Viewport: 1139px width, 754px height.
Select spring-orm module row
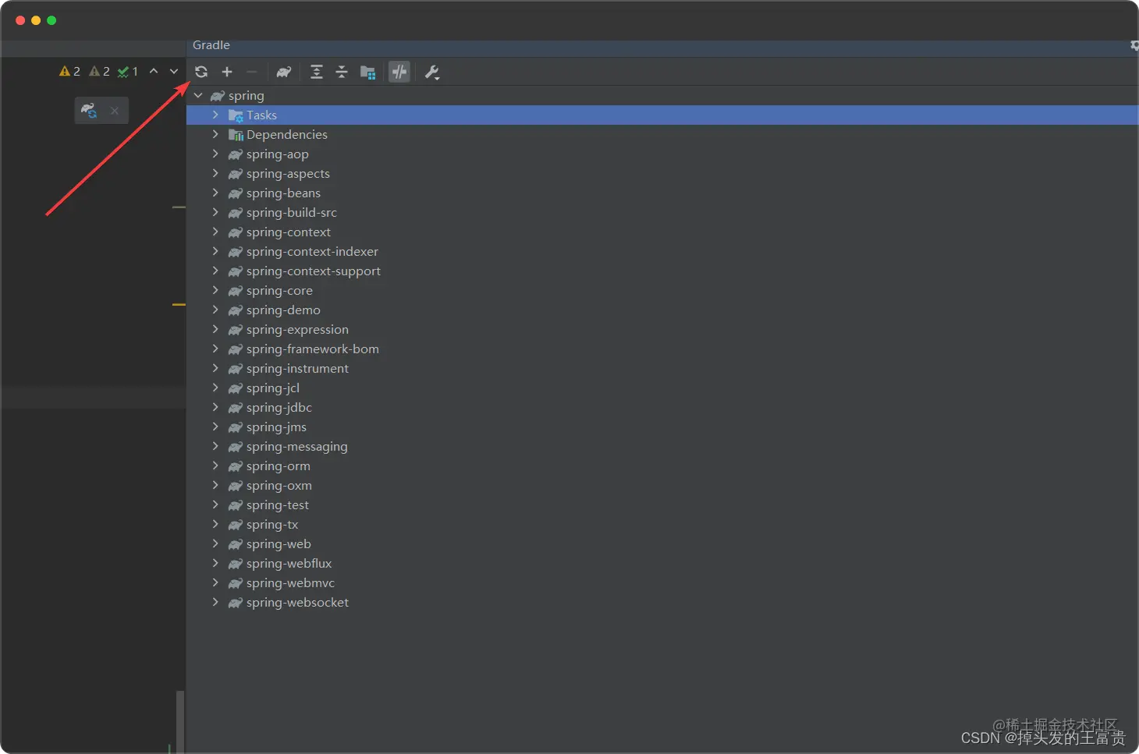coord(662,465)
